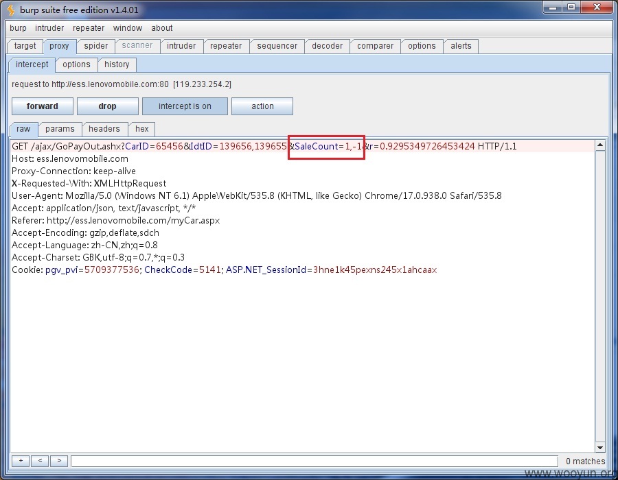Viewport: 618px width, 480px height.
Task: Click the X-Requested-With: XMLHttpRequest line
Action: (89, 183)
